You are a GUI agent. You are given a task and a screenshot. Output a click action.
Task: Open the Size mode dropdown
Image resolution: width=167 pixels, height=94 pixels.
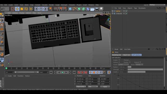(x=93, y=87)
